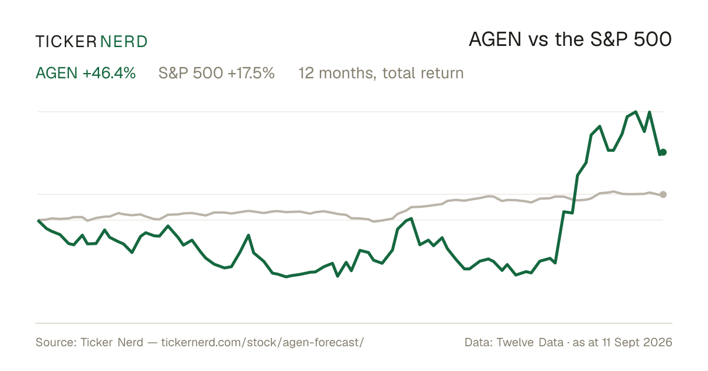Open the tickernerd.com/stock/agen-forecast/ source link
The height and width of the screenshot is (371, 708).
coord(263,342)
